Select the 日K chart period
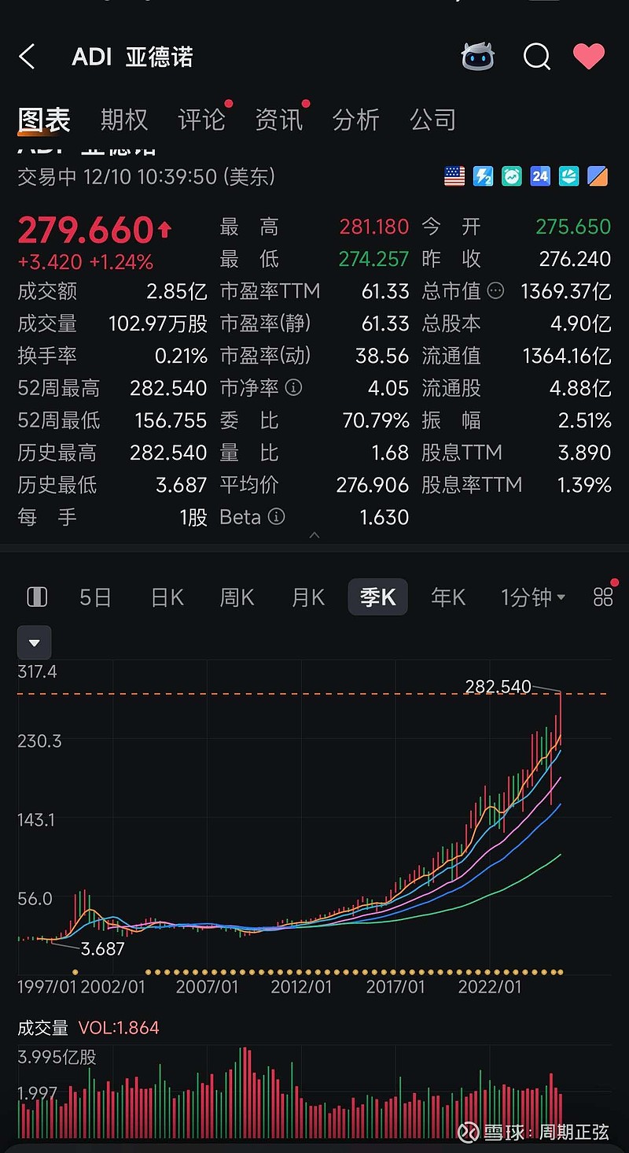This screenshot has height=1153, width=629. 167,597
